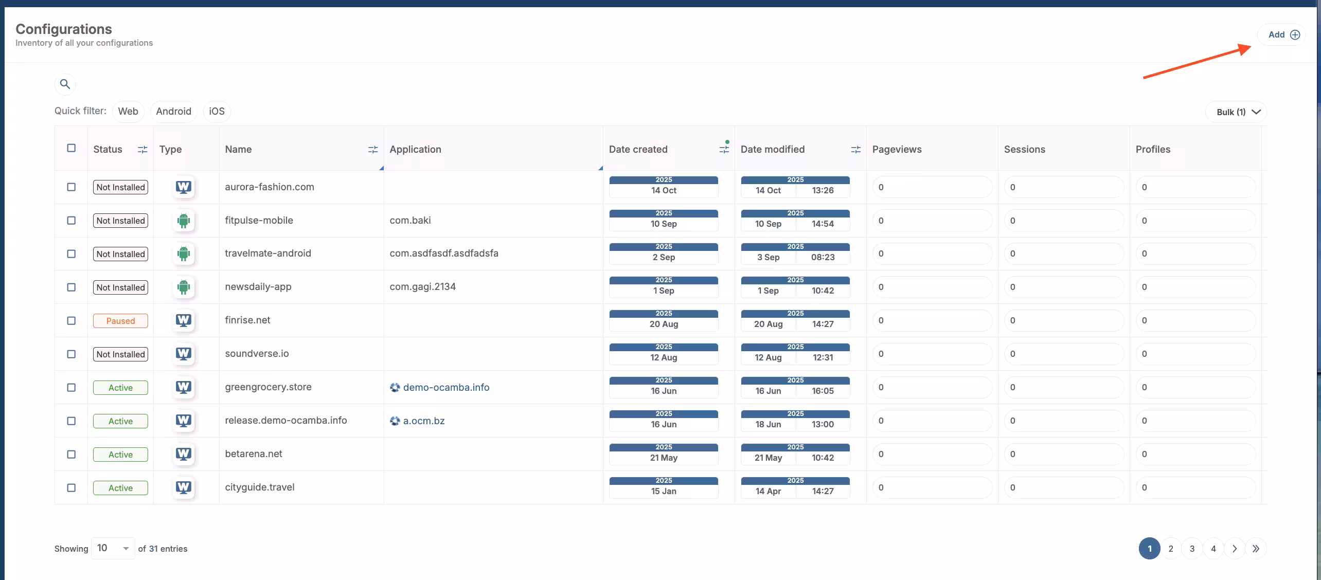Click next page chevron icon
1321x580 pixels.
1235,549
